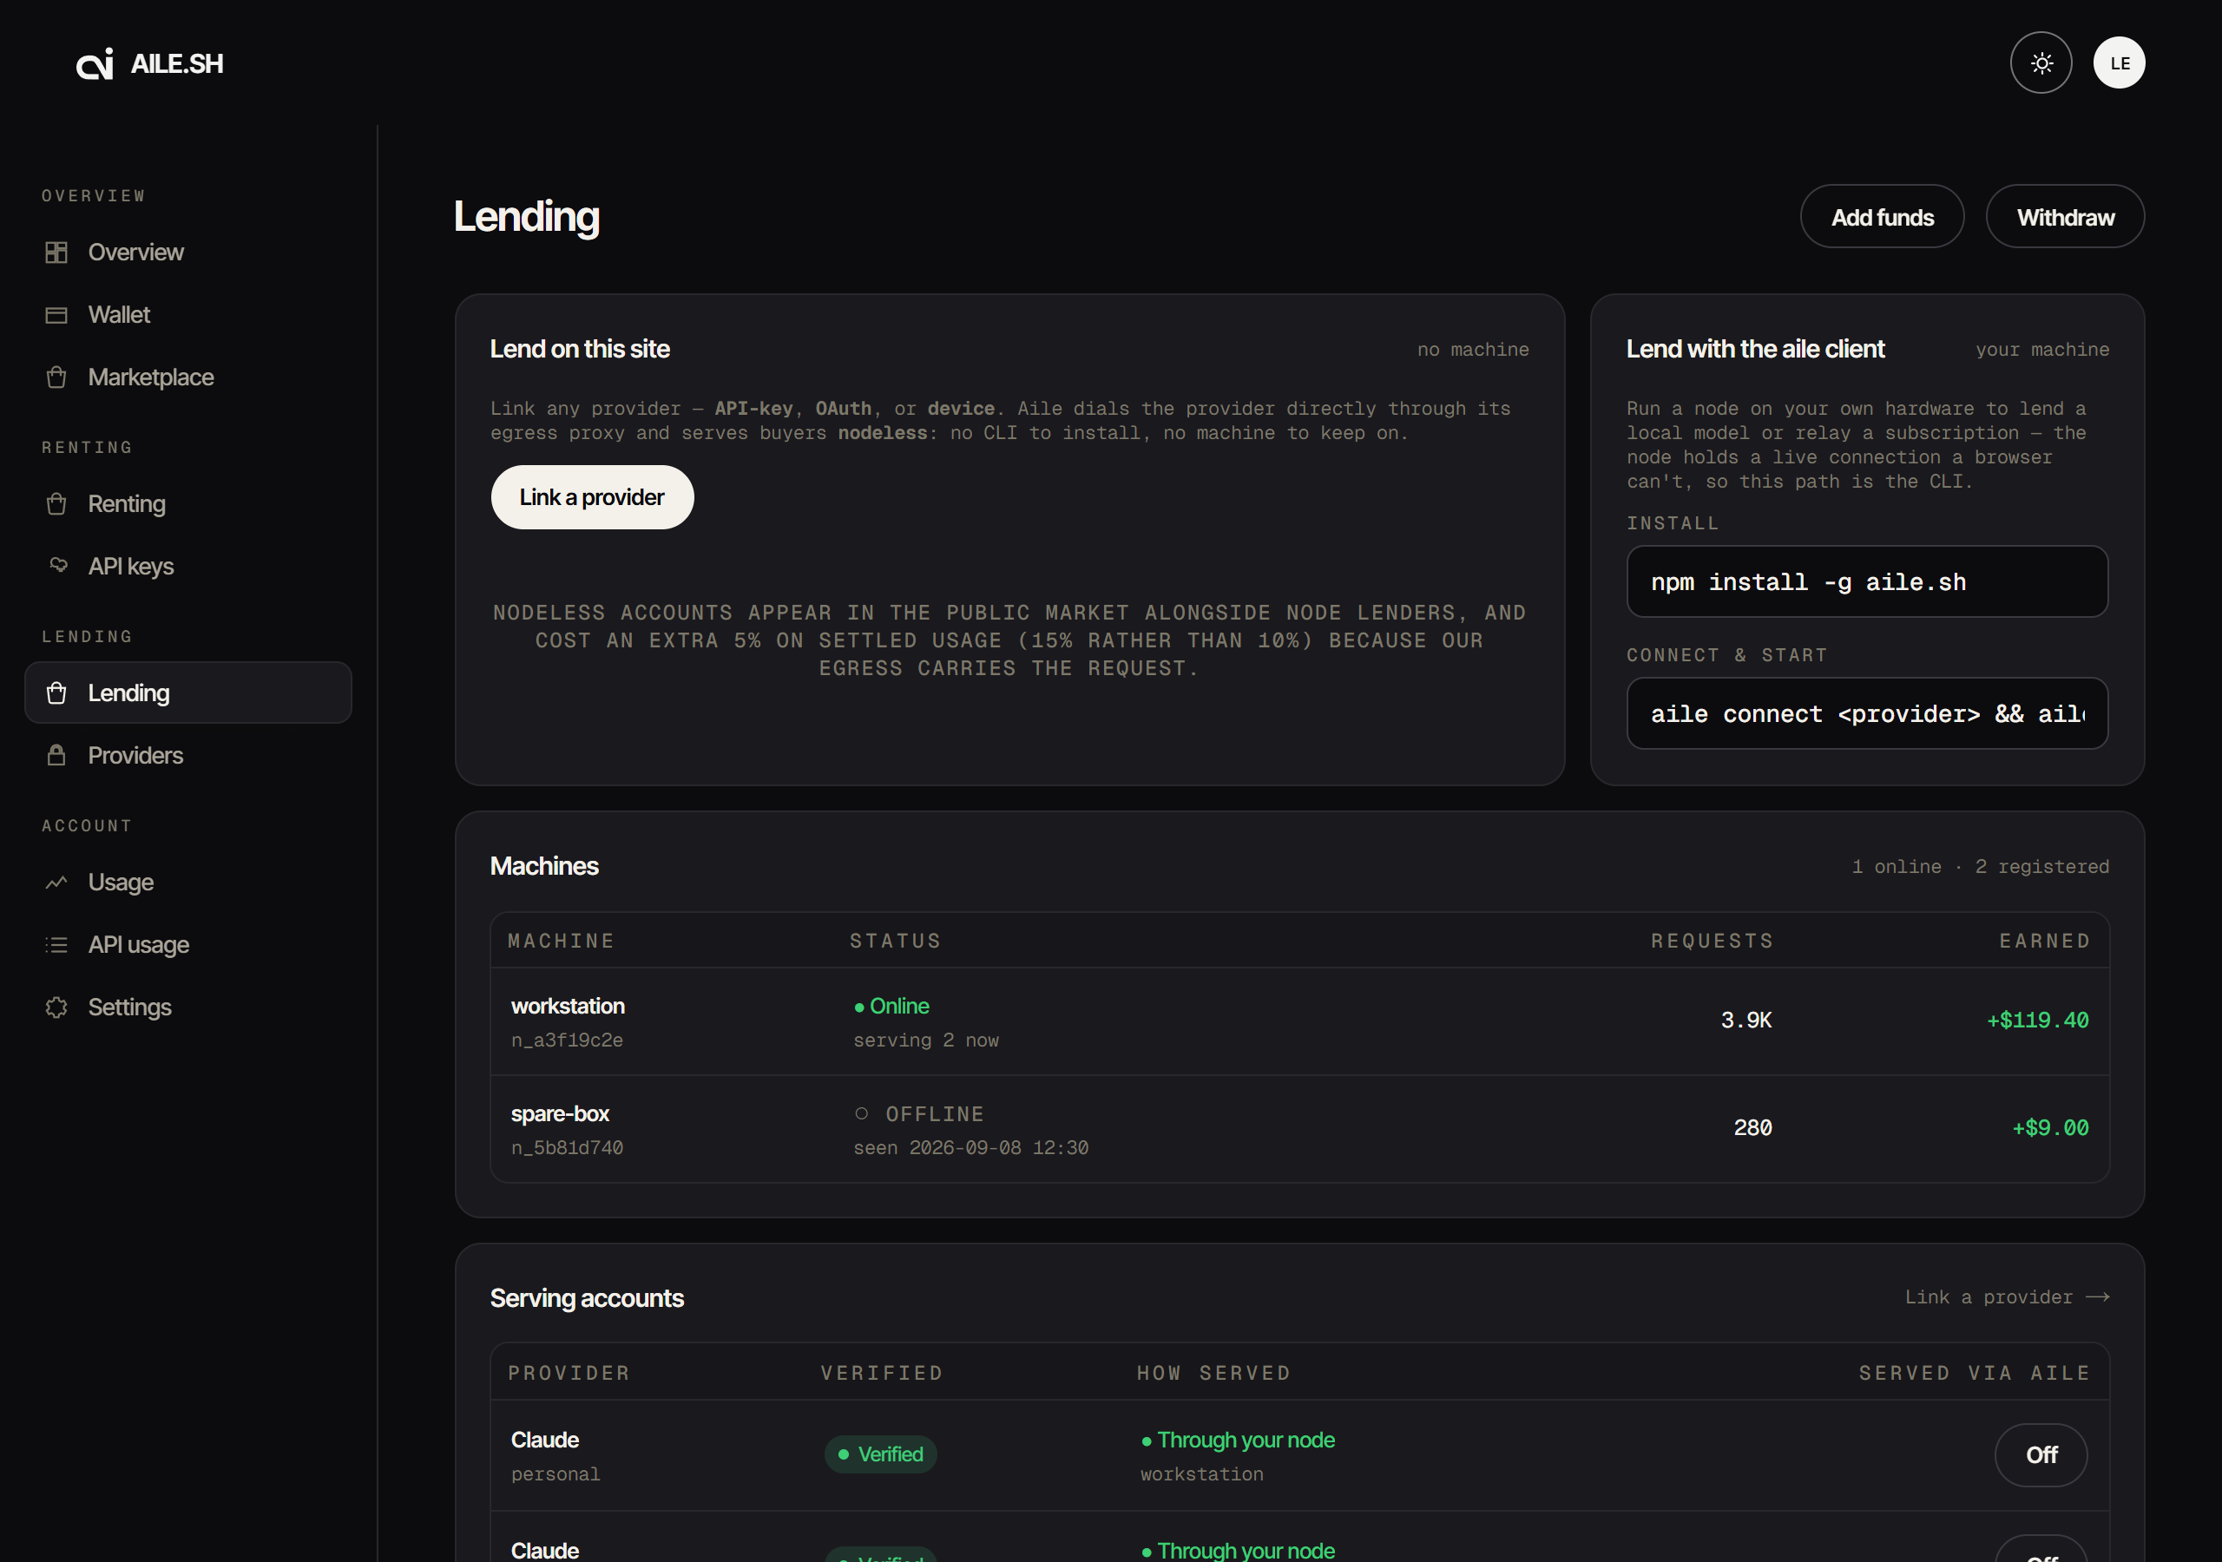Screen dimensions: 2222x1562
Task: Click the npm install command box
Action: [x=1866, y=581]
